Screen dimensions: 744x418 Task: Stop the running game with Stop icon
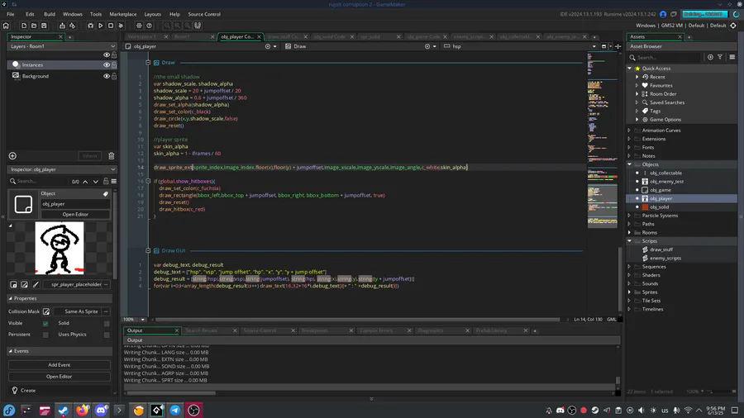coord(111,26)
